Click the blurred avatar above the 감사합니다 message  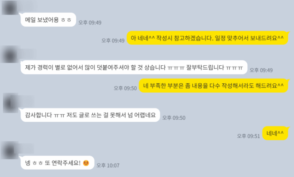[x=10, y=103]
